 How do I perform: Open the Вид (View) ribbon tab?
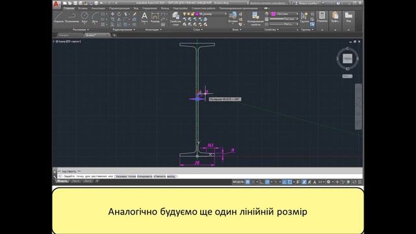(x=136, y=8)
